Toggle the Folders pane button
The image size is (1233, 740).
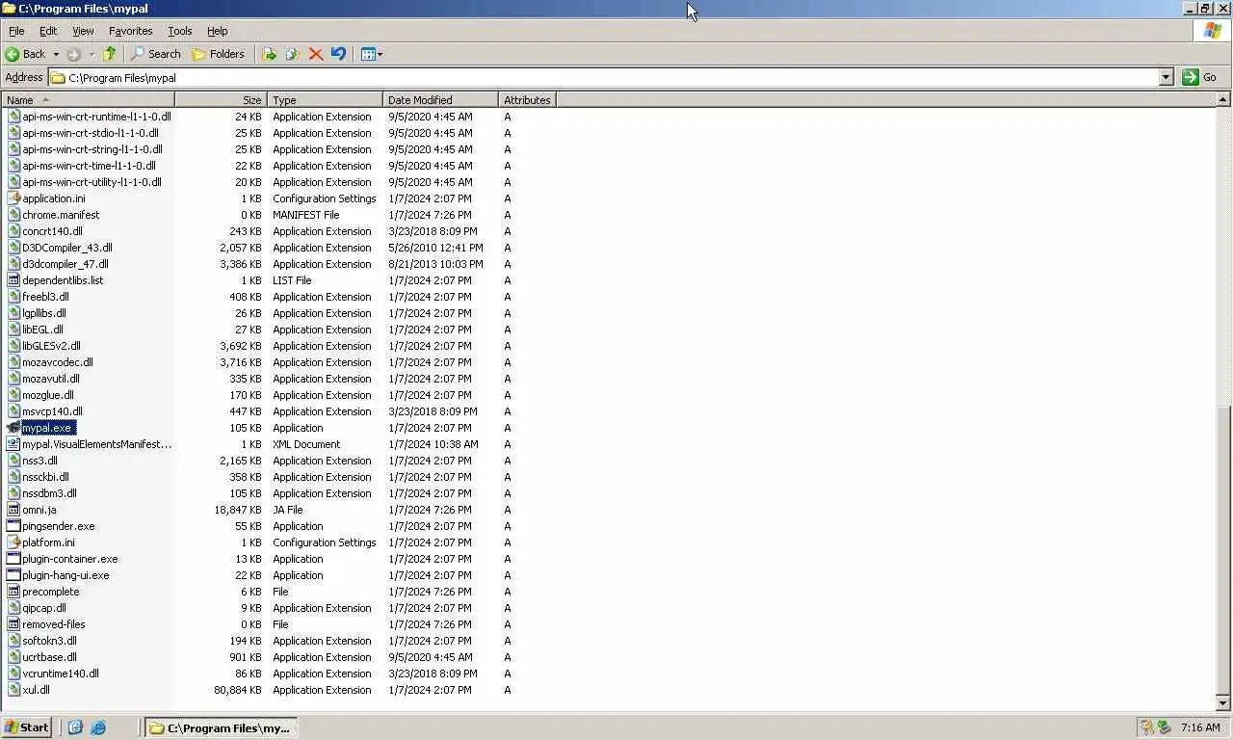[x=218, y=54]
